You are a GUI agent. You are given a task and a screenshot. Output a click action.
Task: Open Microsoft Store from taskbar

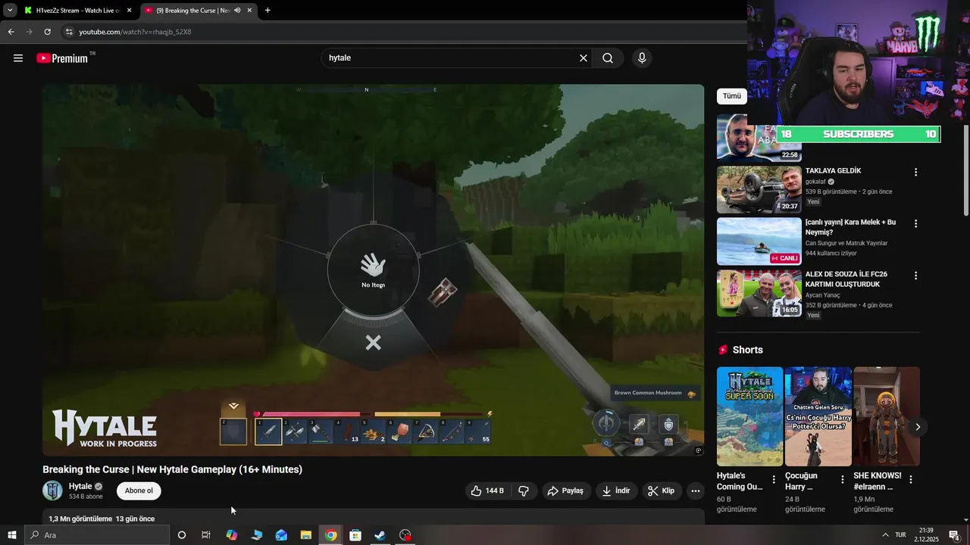click(x=355, y=535)
